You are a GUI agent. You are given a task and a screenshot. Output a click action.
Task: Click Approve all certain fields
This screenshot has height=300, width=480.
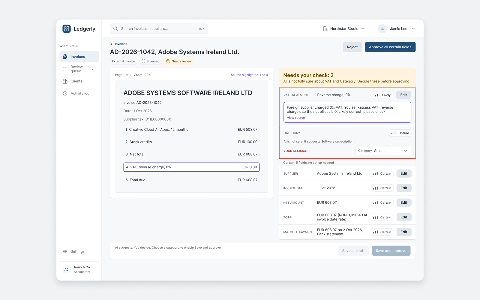click(x=390, y=47)
